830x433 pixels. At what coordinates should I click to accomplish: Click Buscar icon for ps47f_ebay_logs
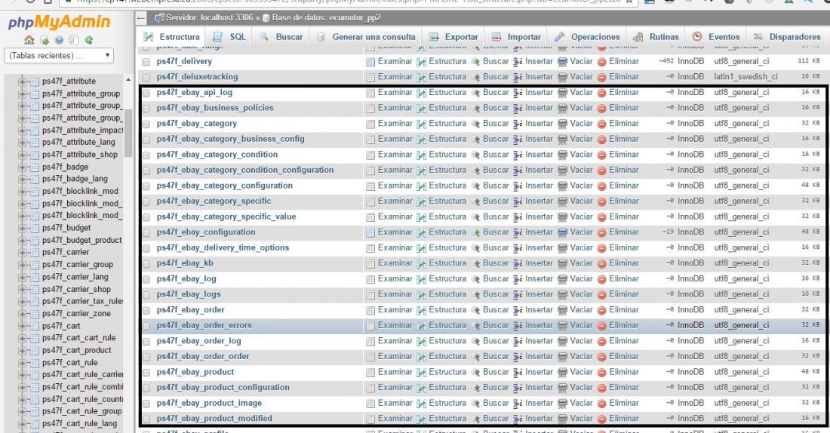475,295
